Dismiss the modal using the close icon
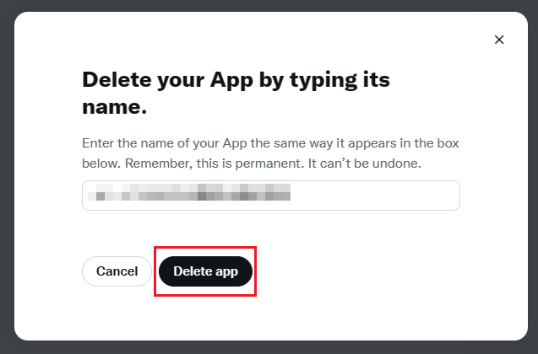Screen dimensions: 538x354 click(499, 40)
